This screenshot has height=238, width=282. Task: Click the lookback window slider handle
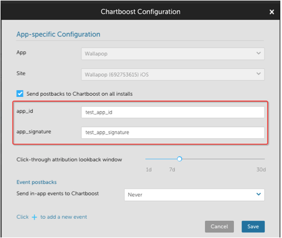coord(179,159)
